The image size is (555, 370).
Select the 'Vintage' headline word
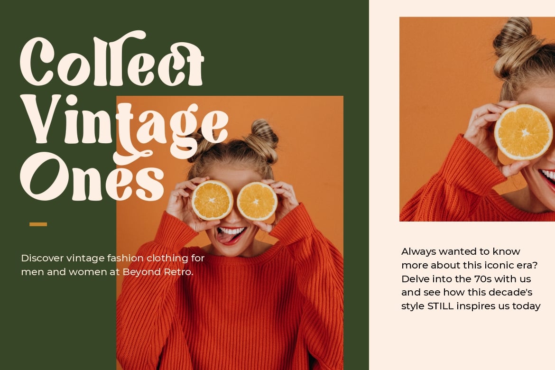[x=124, y=129]
